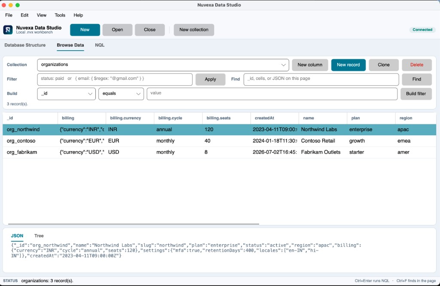Click the plan column header
440x286 pixels.
coord(372,118)
